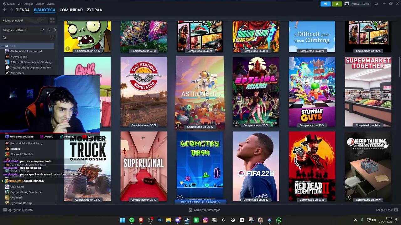Click the library vertical scrollbar
401x225 pixels.
pyautogui.click(x=399, y=67)
